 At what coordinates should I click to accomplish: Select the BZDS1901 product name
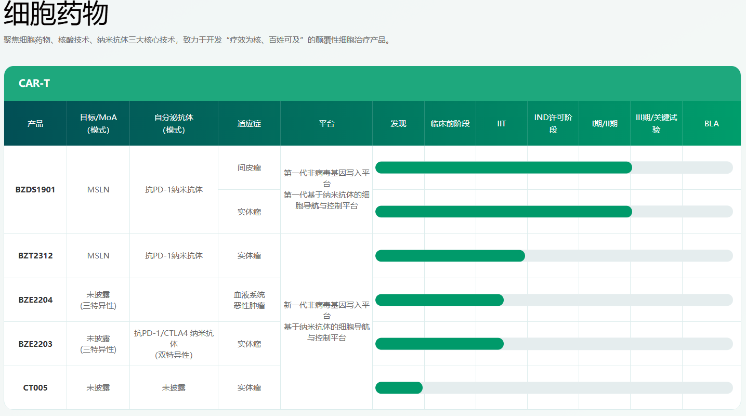[35, 190]
